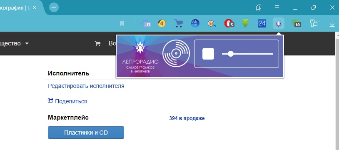Click the Исполнитель heading text
The width and height of the screenshot is (339, 150).
coord(68,73)
